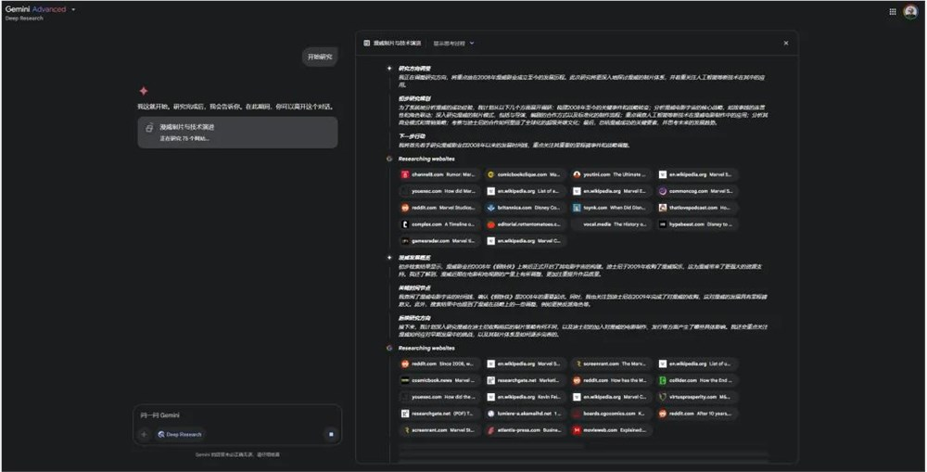Open the boards.cgccomics.com chip
This screenshot has width=927, height=472.
(610, 414)
